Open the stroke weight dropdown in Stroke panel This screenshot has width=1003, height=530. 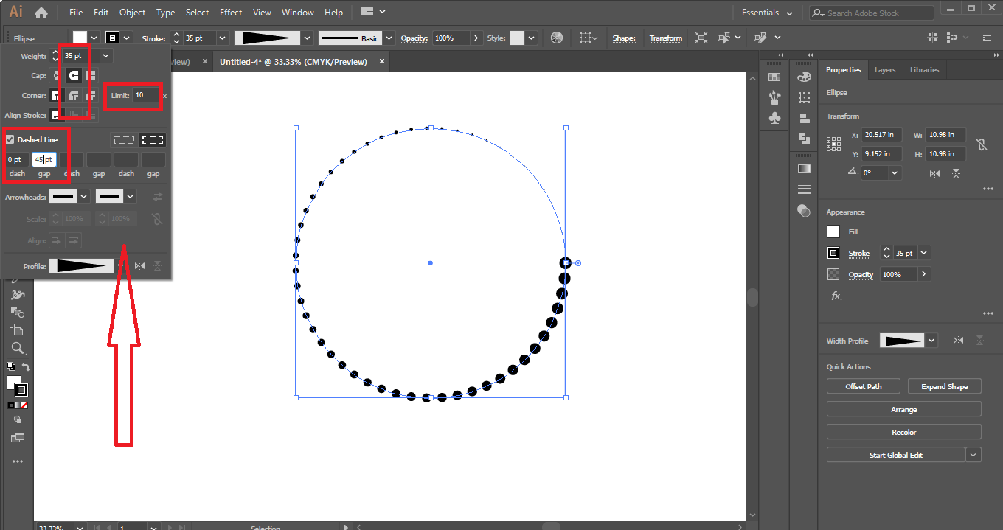[x=106, y=55]
